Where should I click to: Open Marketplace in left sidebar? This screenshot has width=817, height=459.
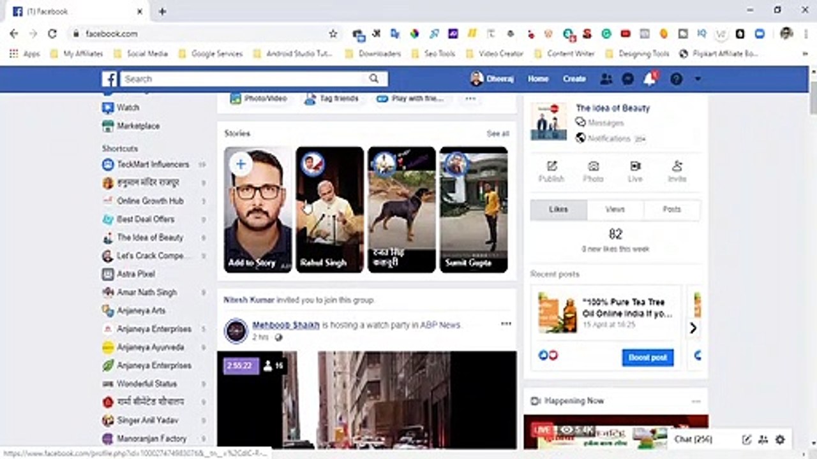click(x=138, y=126)
